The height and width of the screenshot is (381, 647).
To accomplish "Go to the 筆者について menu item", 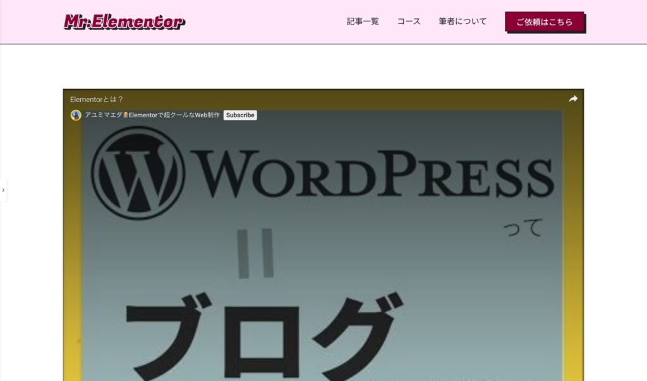I will coord(463,21).
